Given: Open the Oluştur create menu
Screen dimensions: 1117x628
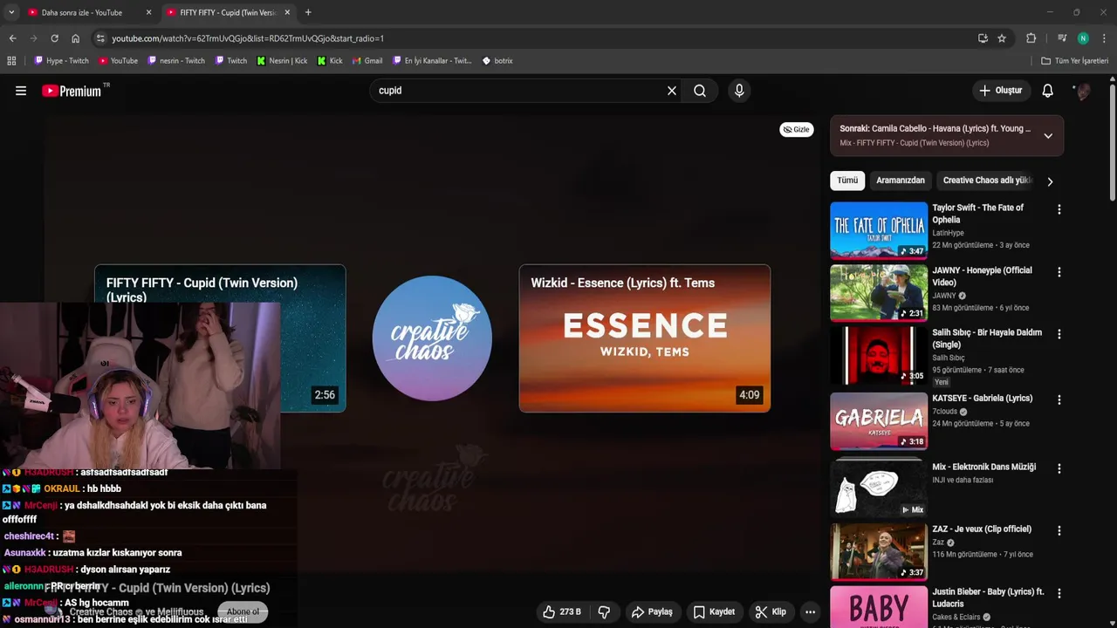Looking at the screenshot, I should (1001, 91).
